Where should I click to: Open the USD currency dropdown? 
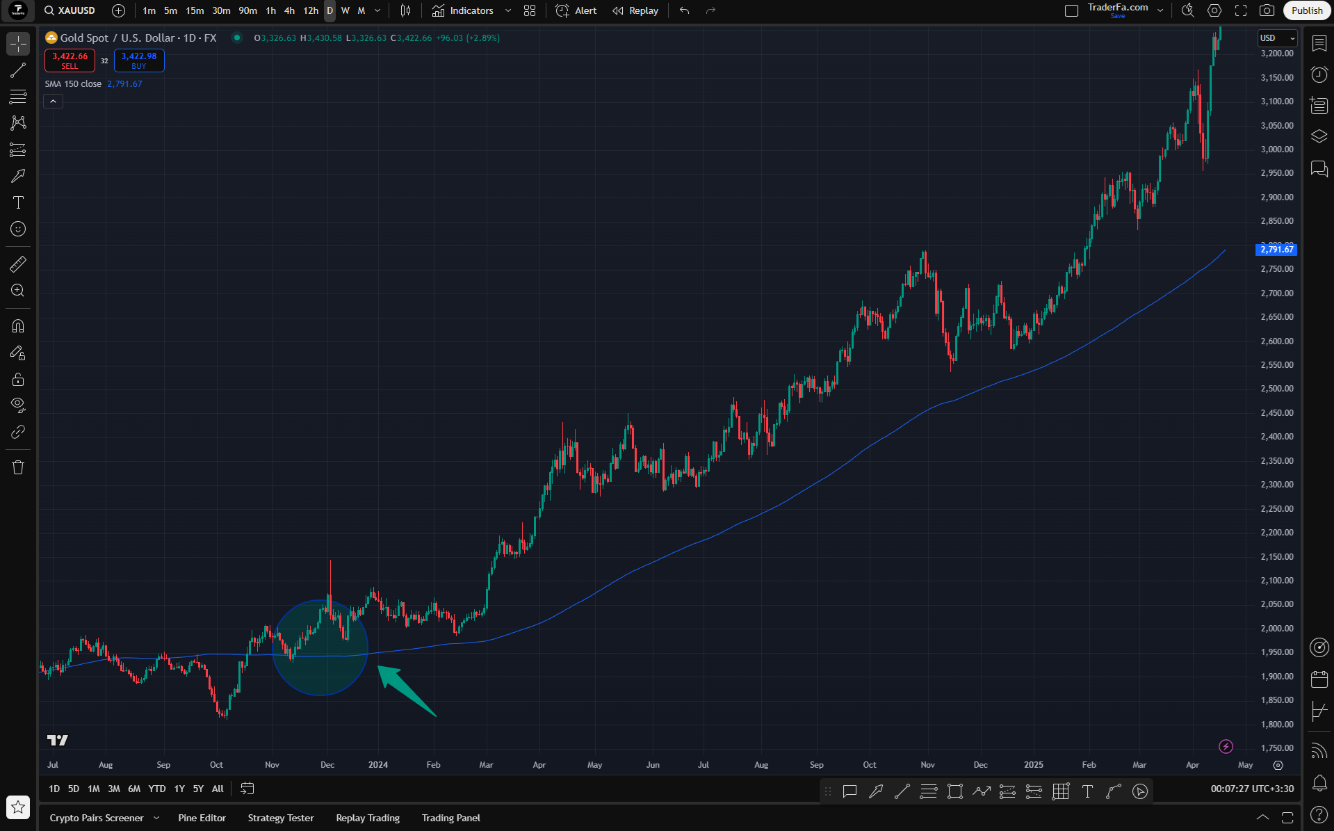[1278, 38]
